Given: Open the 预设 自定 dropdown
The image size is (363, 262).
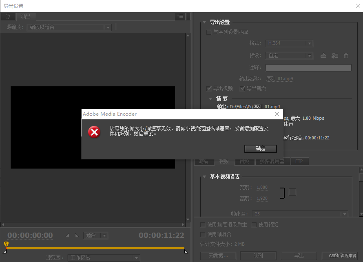Looking at the screenshot, I should [290, 56].
